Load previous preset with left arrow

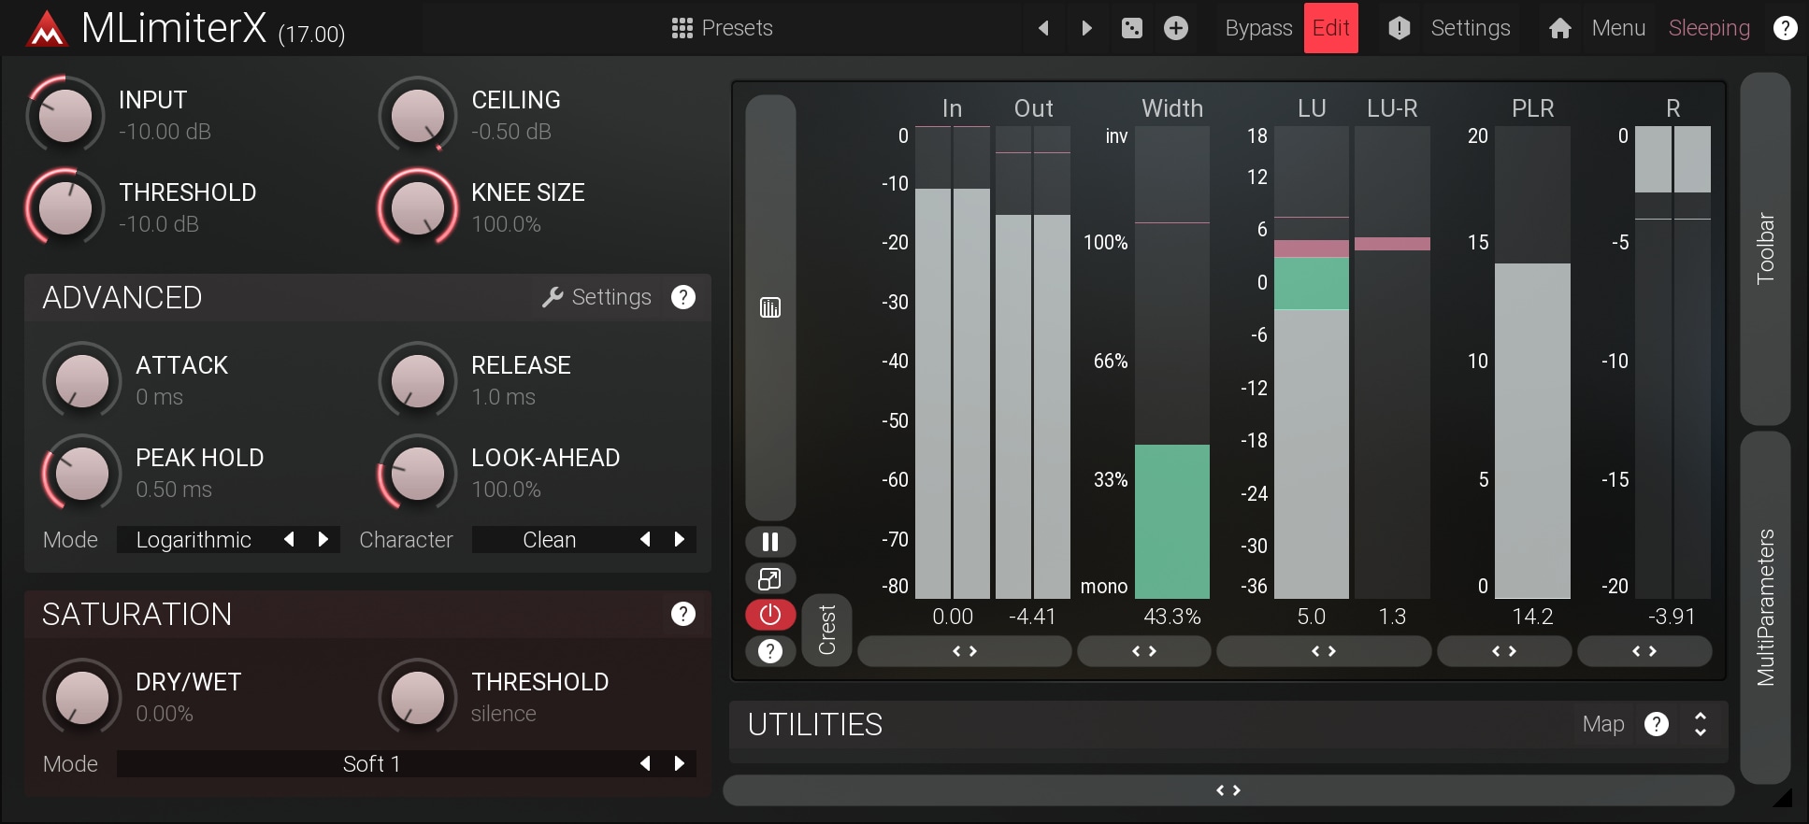pos(1043,28)
